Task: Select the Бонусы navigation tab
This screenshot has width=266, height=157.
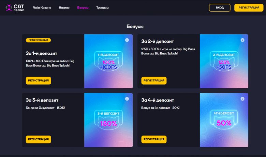Action: pos(83,7)
